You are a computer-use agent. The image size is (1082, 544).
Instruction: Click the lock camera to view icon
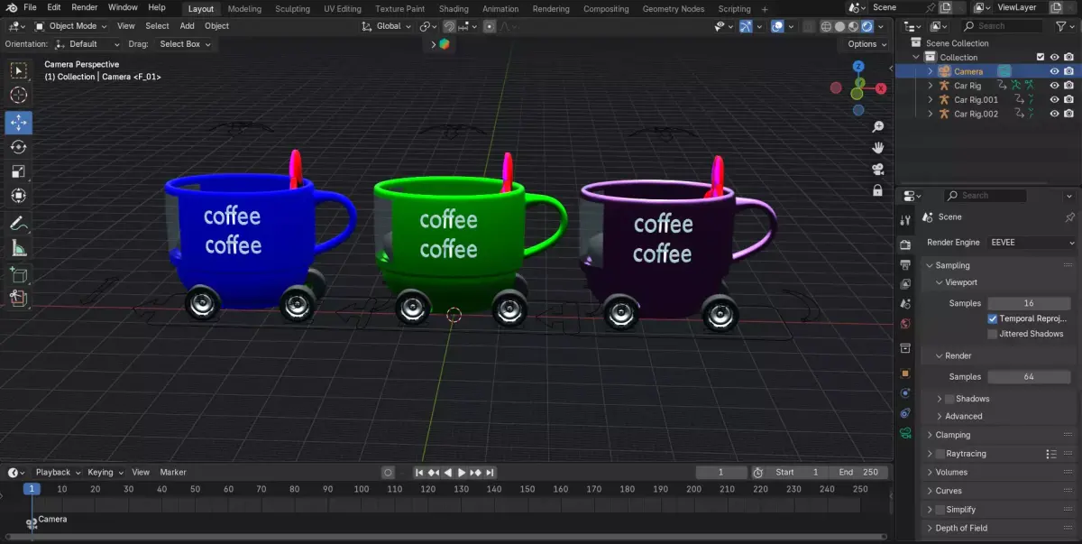point(877,190)
